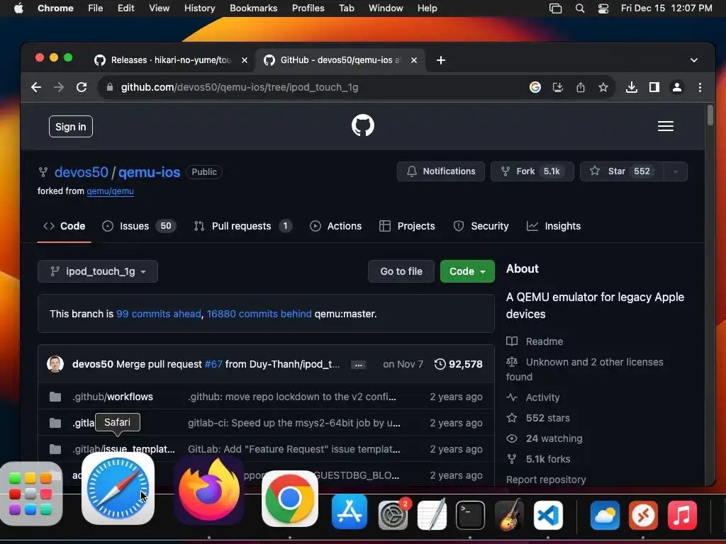This screenshot has width=726, height=544.
Task: Click the Google icon in address bar
Action: (x=535, y=87)
